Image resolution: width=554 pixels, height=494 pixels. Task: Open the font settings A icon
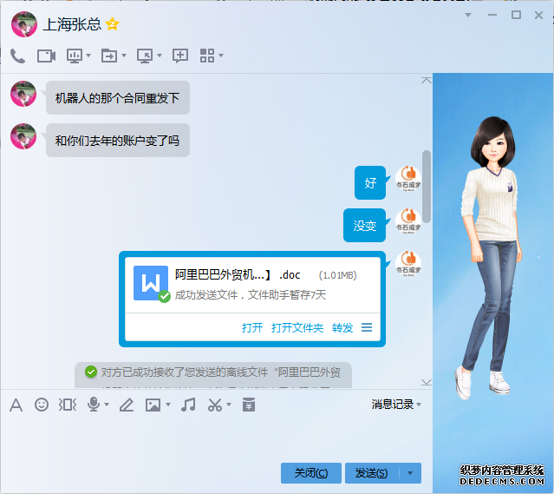pos(16,405)
